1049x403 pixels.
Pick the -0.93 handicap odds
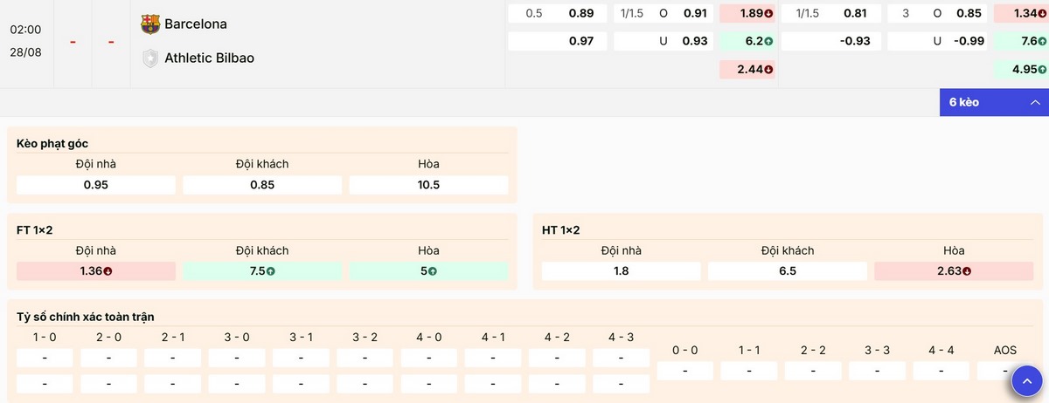click(x=831, y=41)
